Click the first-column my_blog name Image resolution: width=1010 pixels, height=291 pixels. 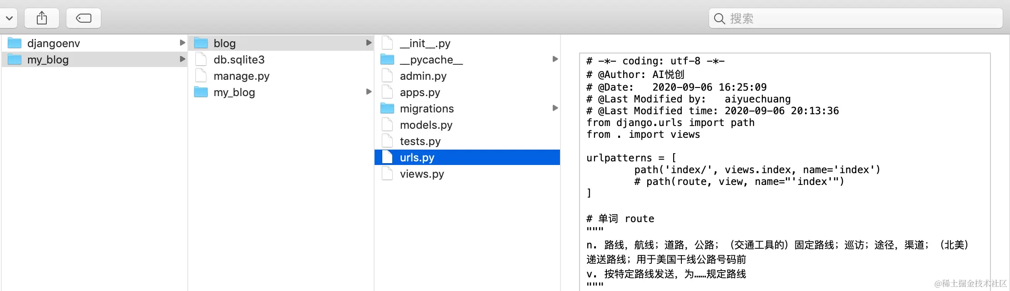(48, 60)
